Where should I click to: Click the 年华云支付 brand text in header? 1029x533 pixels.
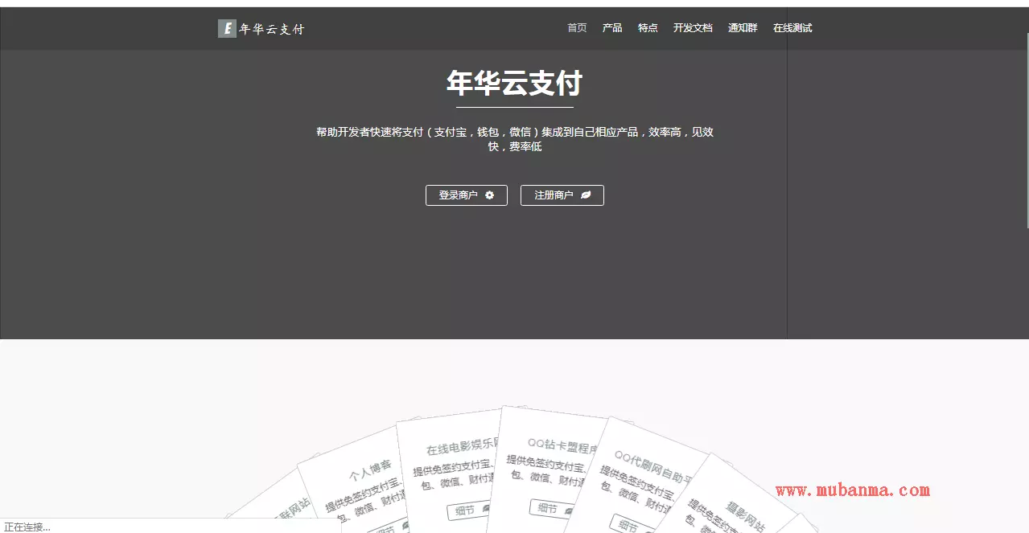(x=272, y=30)
